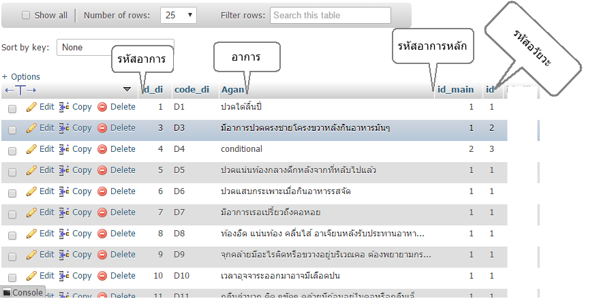Click Copy link text in row D8
The height and width of the screenshot is (299, 612).
[x=82, y=234]
